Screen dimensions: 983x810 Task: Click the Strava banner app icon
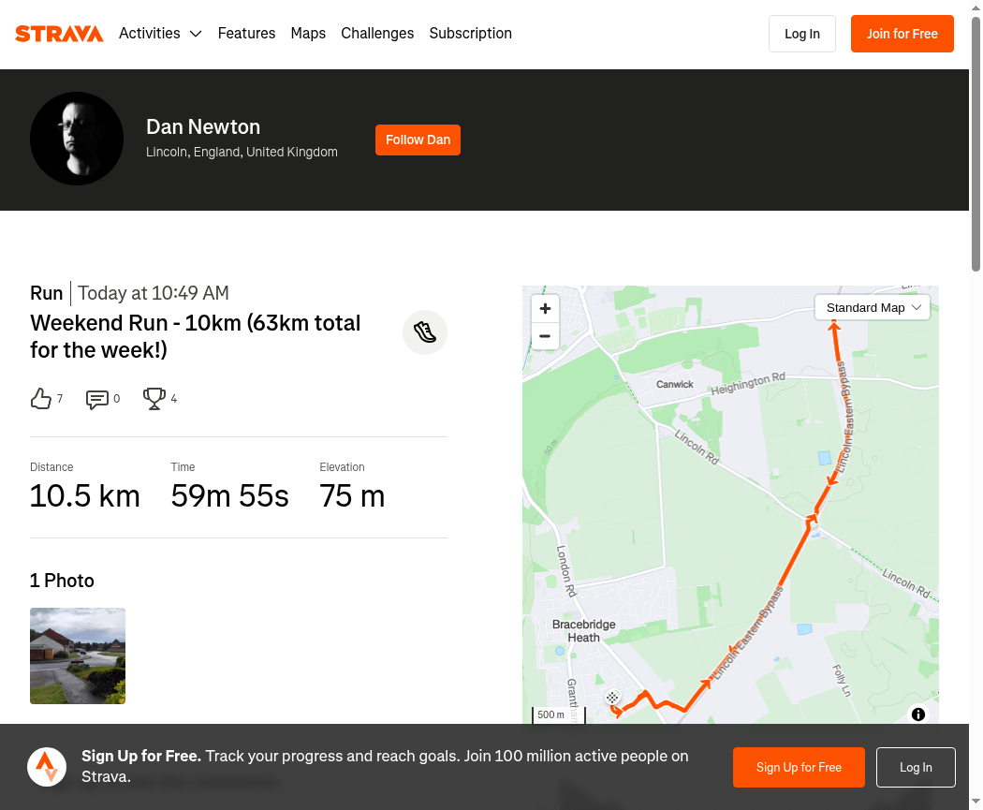[47, 767]
